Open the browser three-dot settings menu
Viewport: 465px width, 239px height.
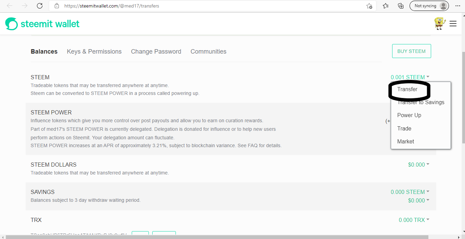tap(458, 6)
